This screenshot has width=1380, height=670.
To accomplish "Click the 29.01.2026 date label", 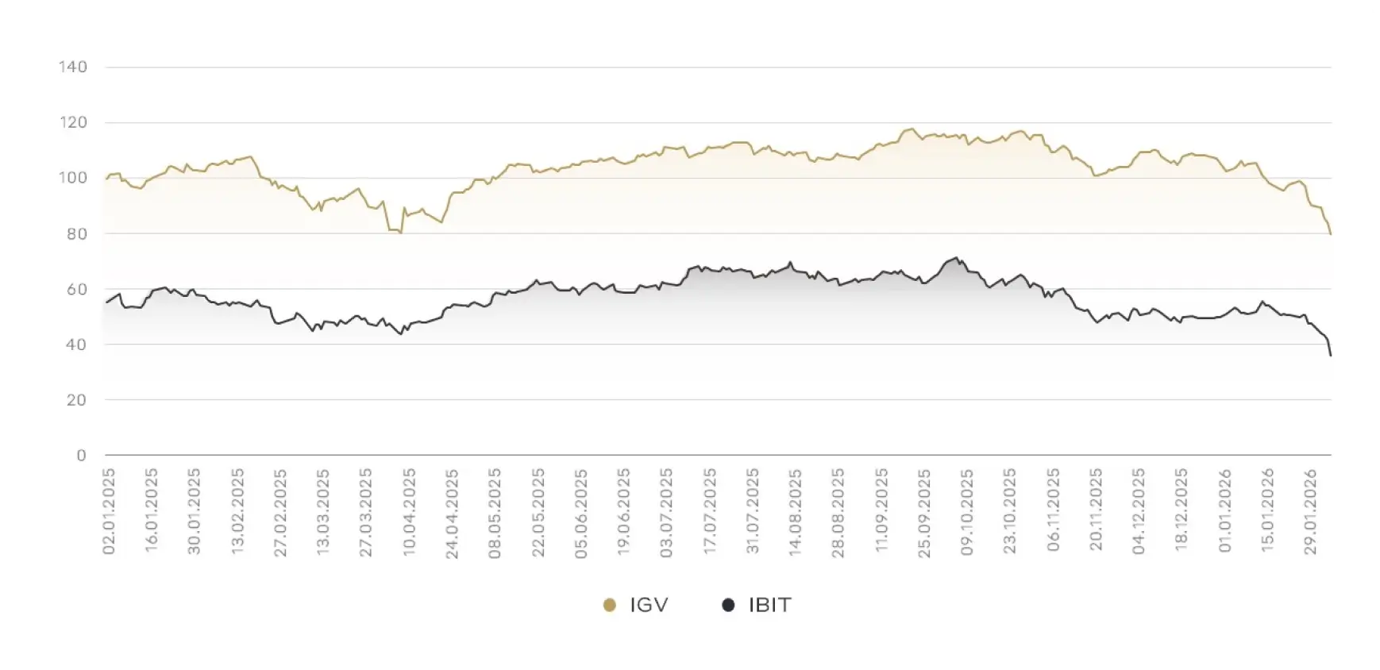I will [x=1311, y=512].
